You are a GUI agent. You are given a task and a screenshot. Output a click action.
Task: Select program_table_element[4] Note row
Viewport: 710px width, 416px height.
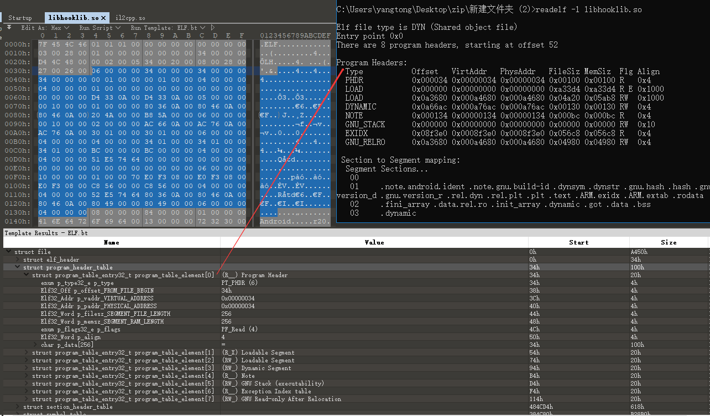click(355, 376)
